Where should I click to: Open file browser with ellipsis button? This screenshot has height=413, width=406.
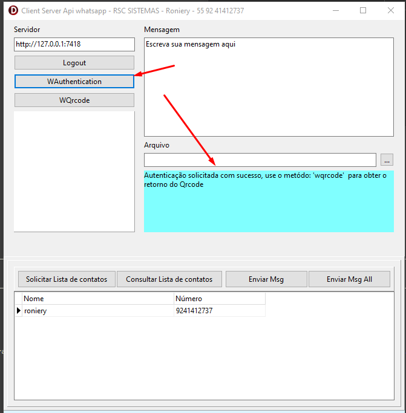(387, 160)
